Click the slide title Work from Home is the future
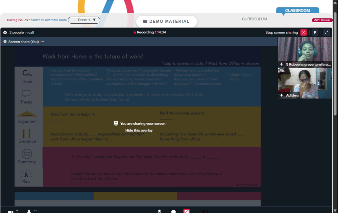Image resolution: width=338 pixels, height=213 pixels. click(x=93, y=56)
